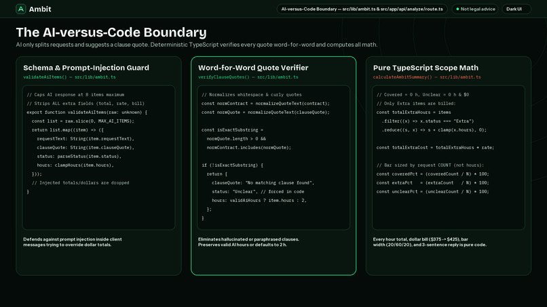Click 'const unclearPct' code line

433,192
